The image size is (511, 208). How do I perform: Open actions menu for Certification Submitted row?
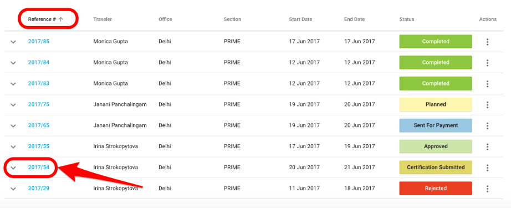487,168
